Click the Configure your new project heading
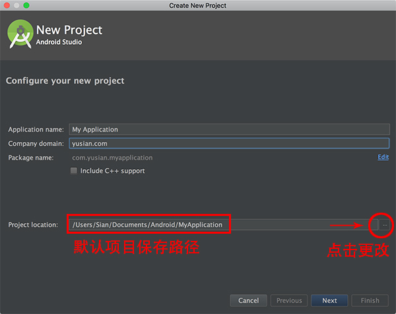 65,81
